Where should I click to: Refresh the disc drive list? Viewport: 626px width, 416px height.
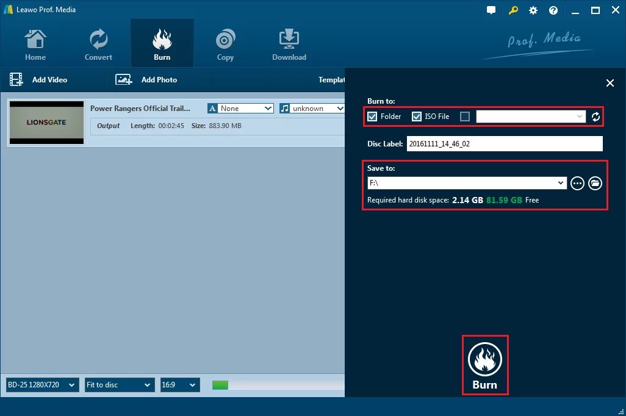[595, 117]
